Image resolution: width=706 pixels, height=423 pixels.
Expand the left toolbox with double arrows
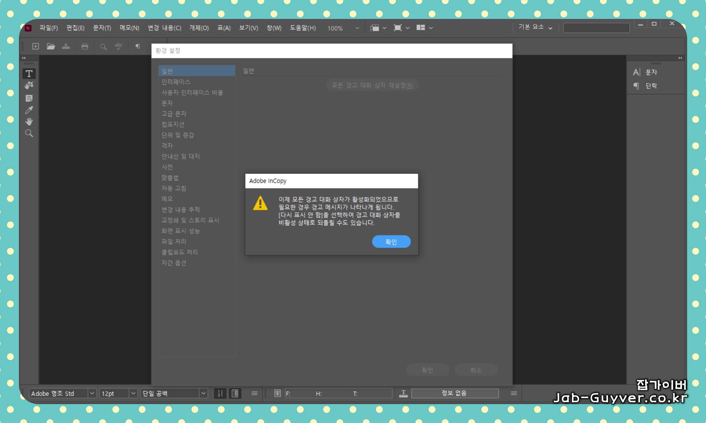[24, 58]
